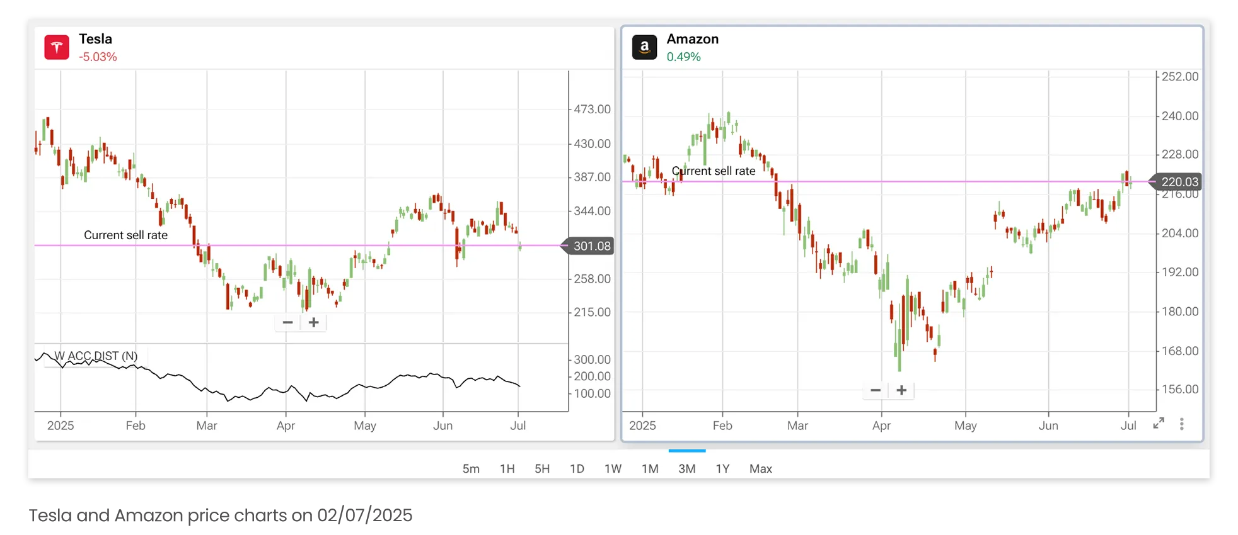Zoom in on the Tesla chart

tap(313, 322)
